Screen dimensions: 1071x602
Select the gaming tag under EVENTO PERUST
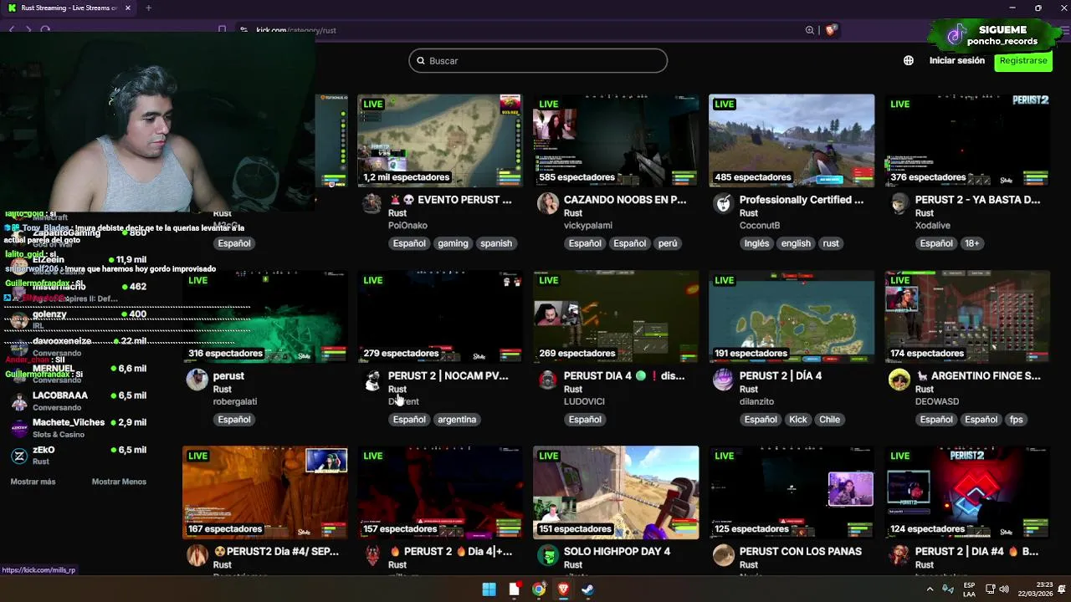[453, 243]
